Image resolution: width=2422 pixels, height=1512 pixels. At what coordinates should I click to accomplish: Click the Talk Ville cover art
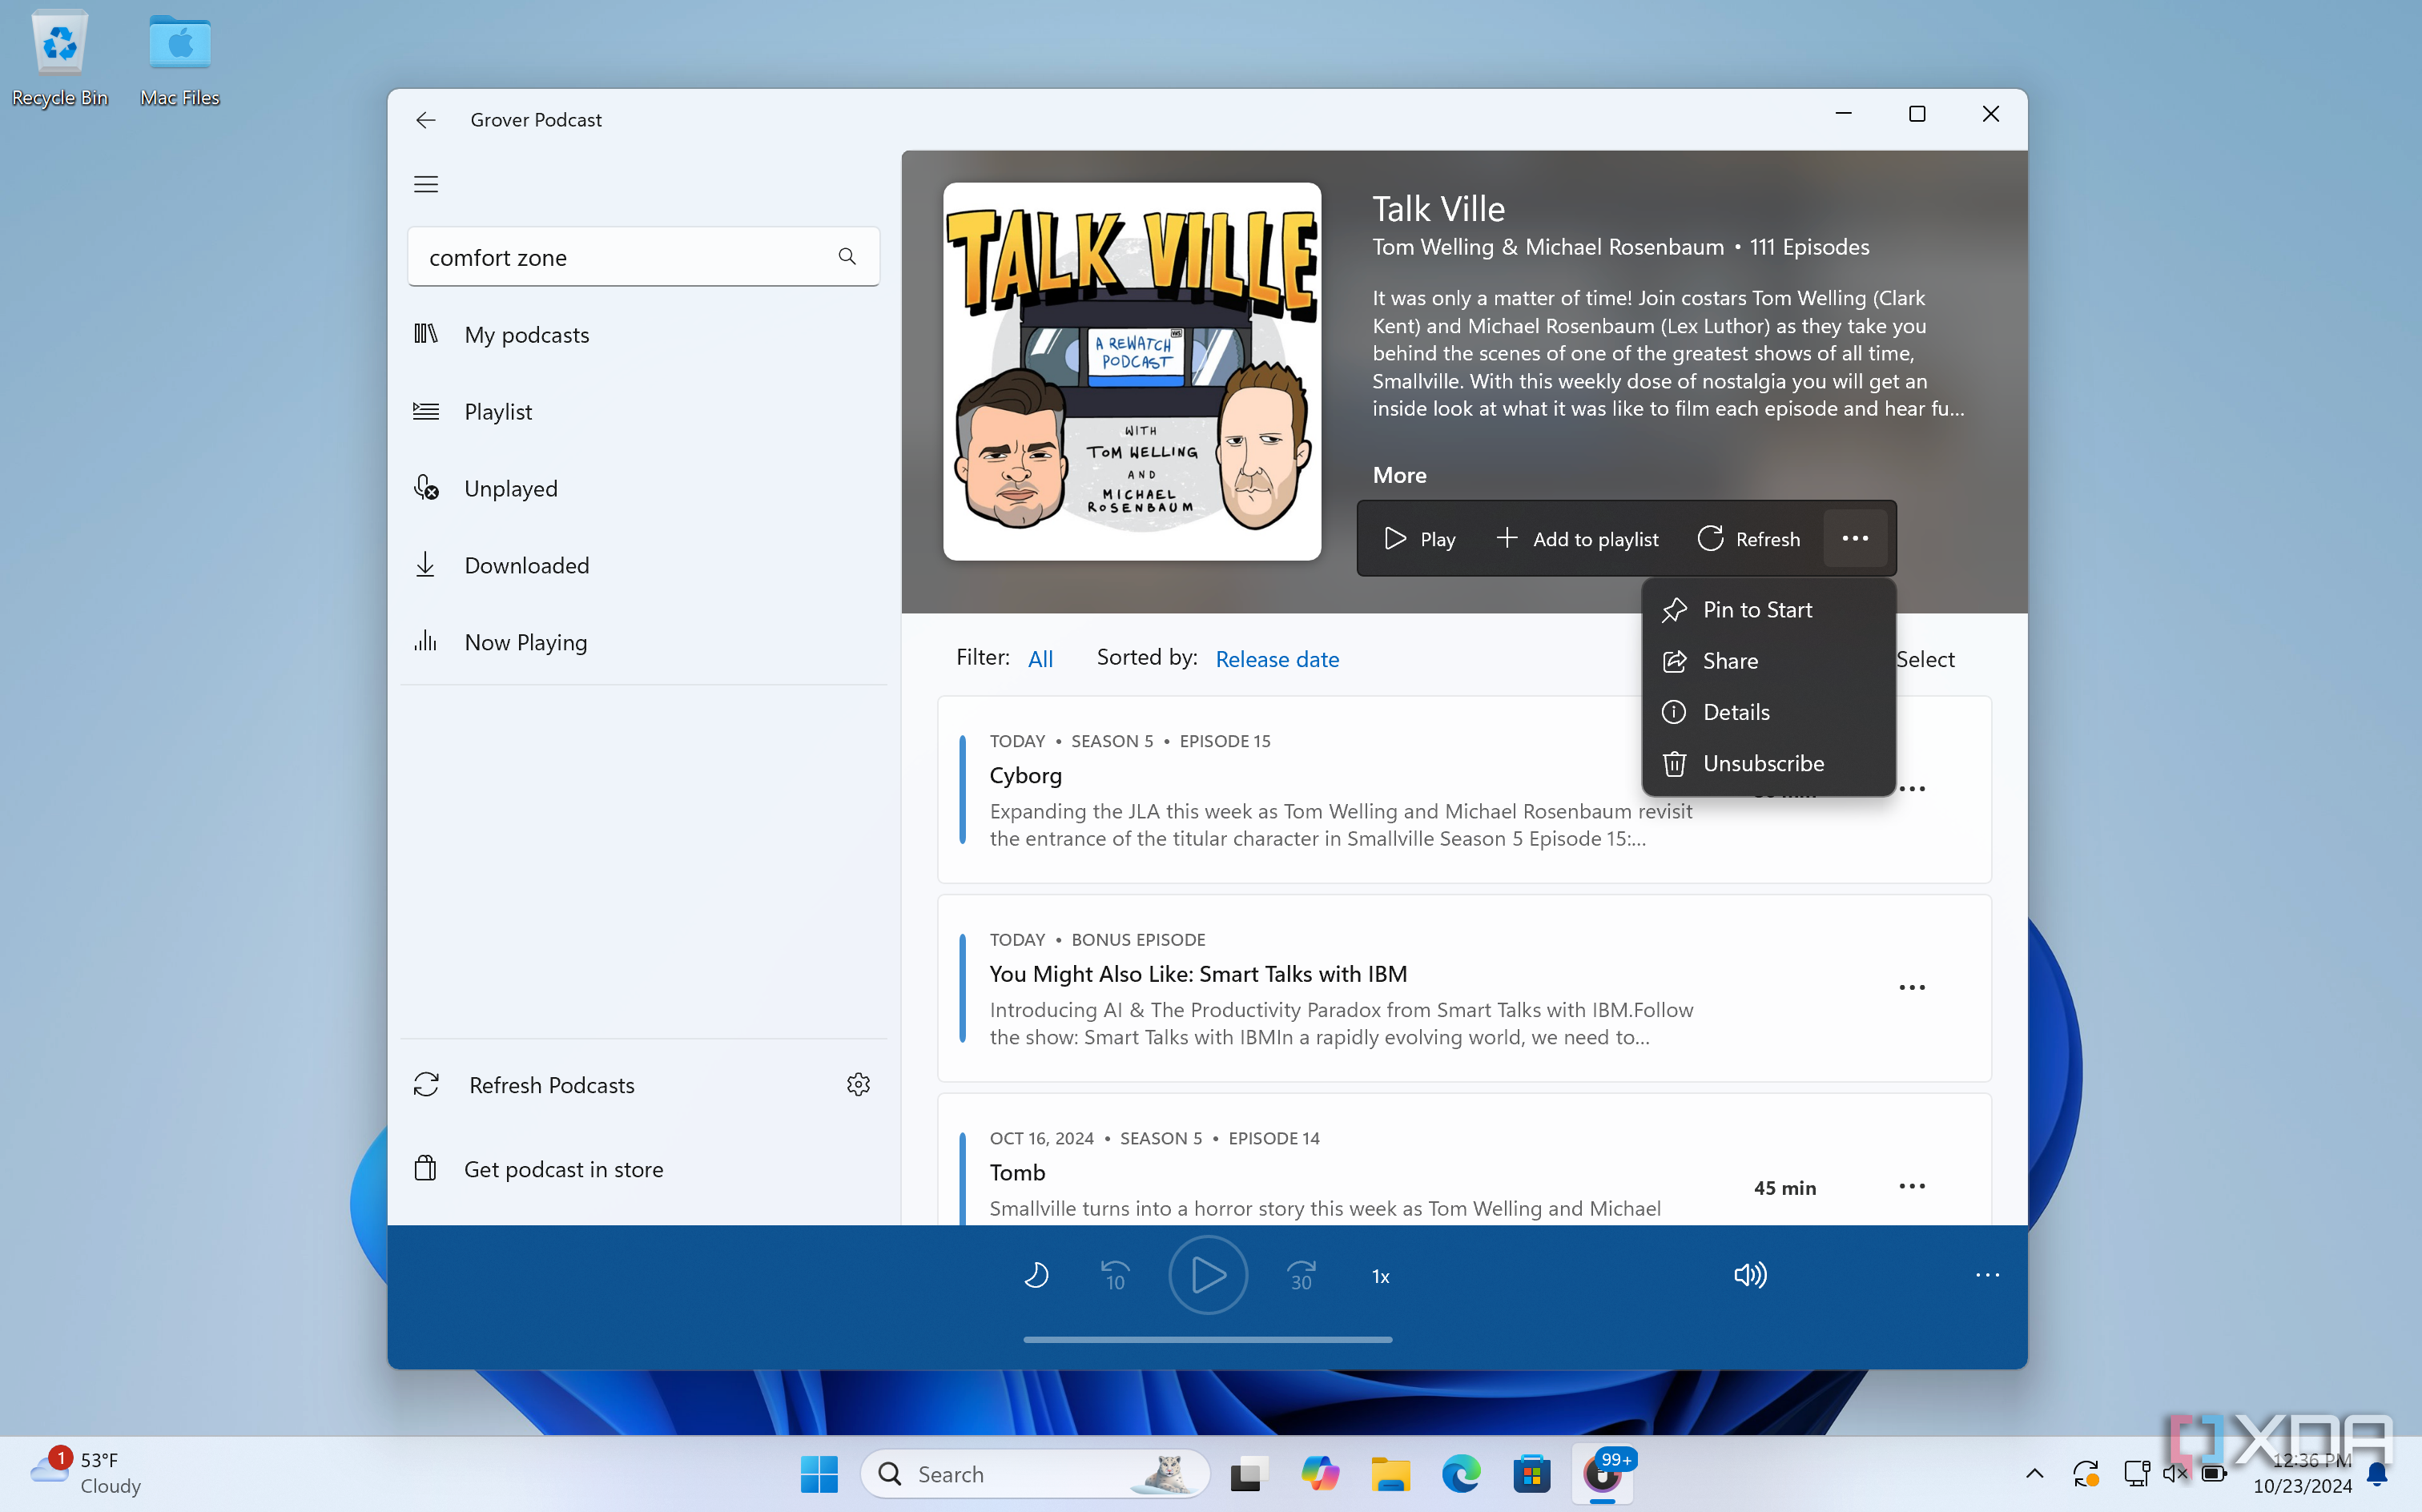[x=1131, y=371]
